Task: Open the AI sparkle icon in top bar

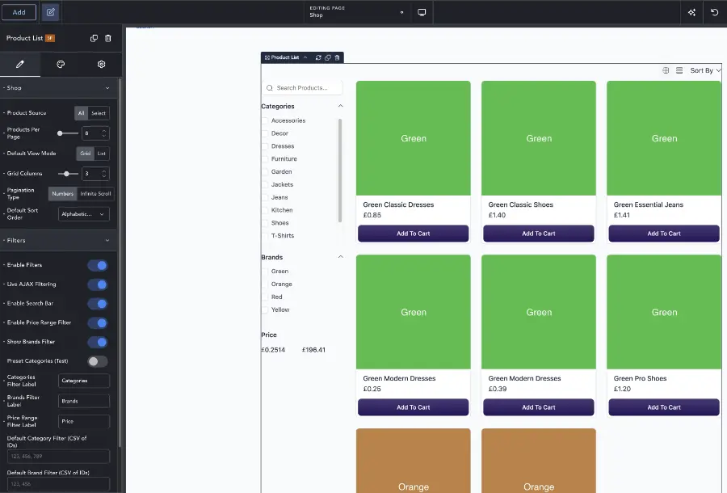Action: pos(691,12)
